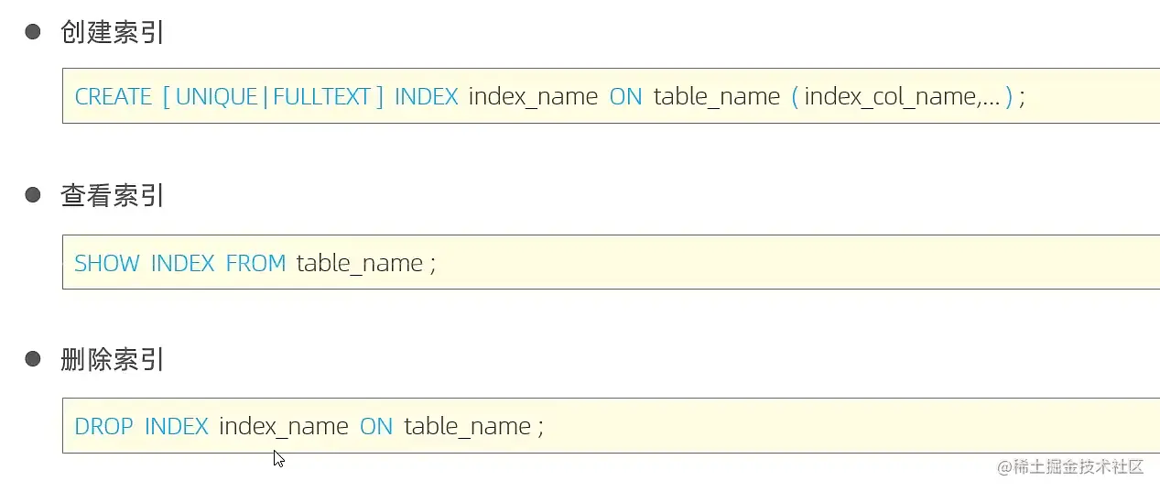Screen dimensions: 1160x492
Task: Click the bullet beside 查看索引 heading
Action: click(x=33, y=195)
